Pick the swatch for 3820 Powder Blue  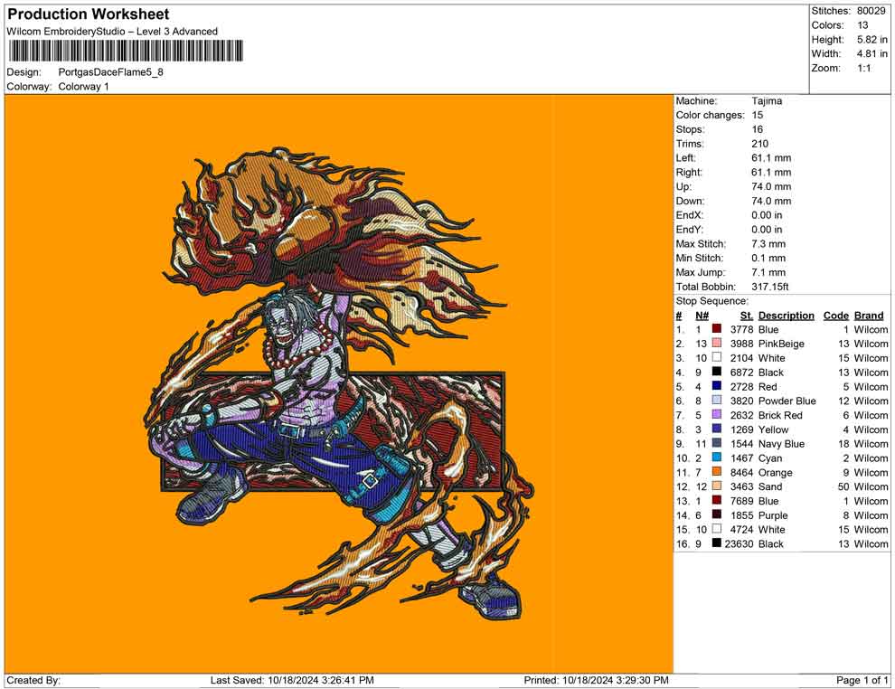pos(716,401)
